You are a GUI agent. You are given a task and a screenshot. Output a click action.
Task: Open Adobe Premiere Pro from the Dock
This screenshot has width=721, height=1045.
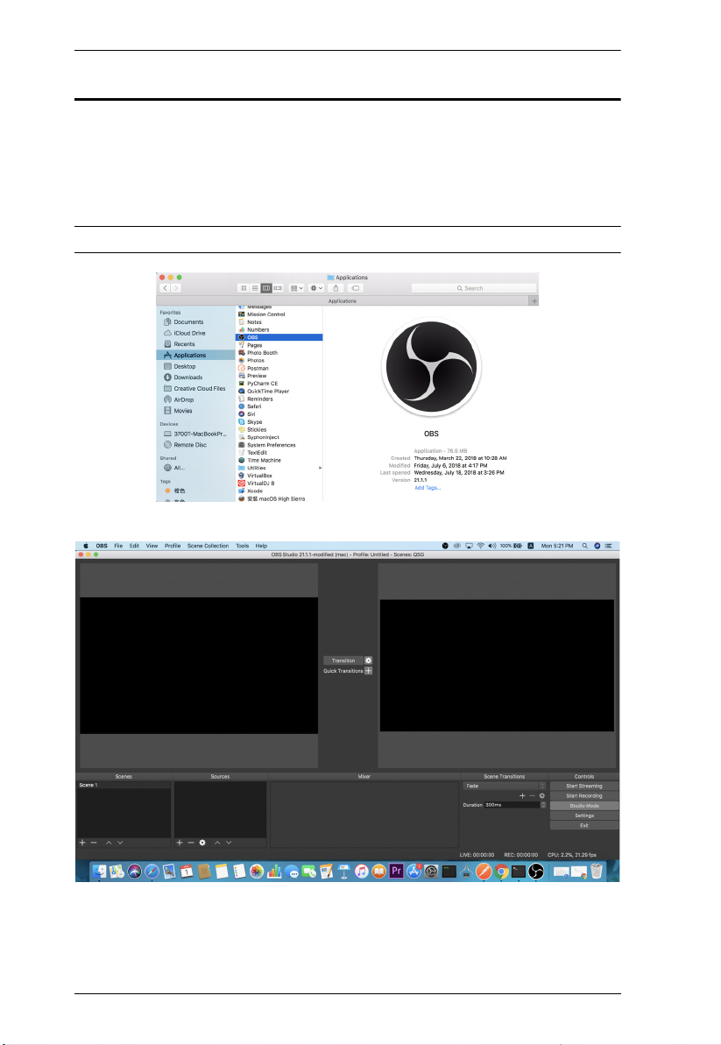(x=397, y=871)
